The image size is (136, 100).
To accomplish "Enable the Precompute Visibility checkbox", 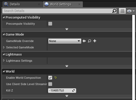I will (x=50, y=24).
